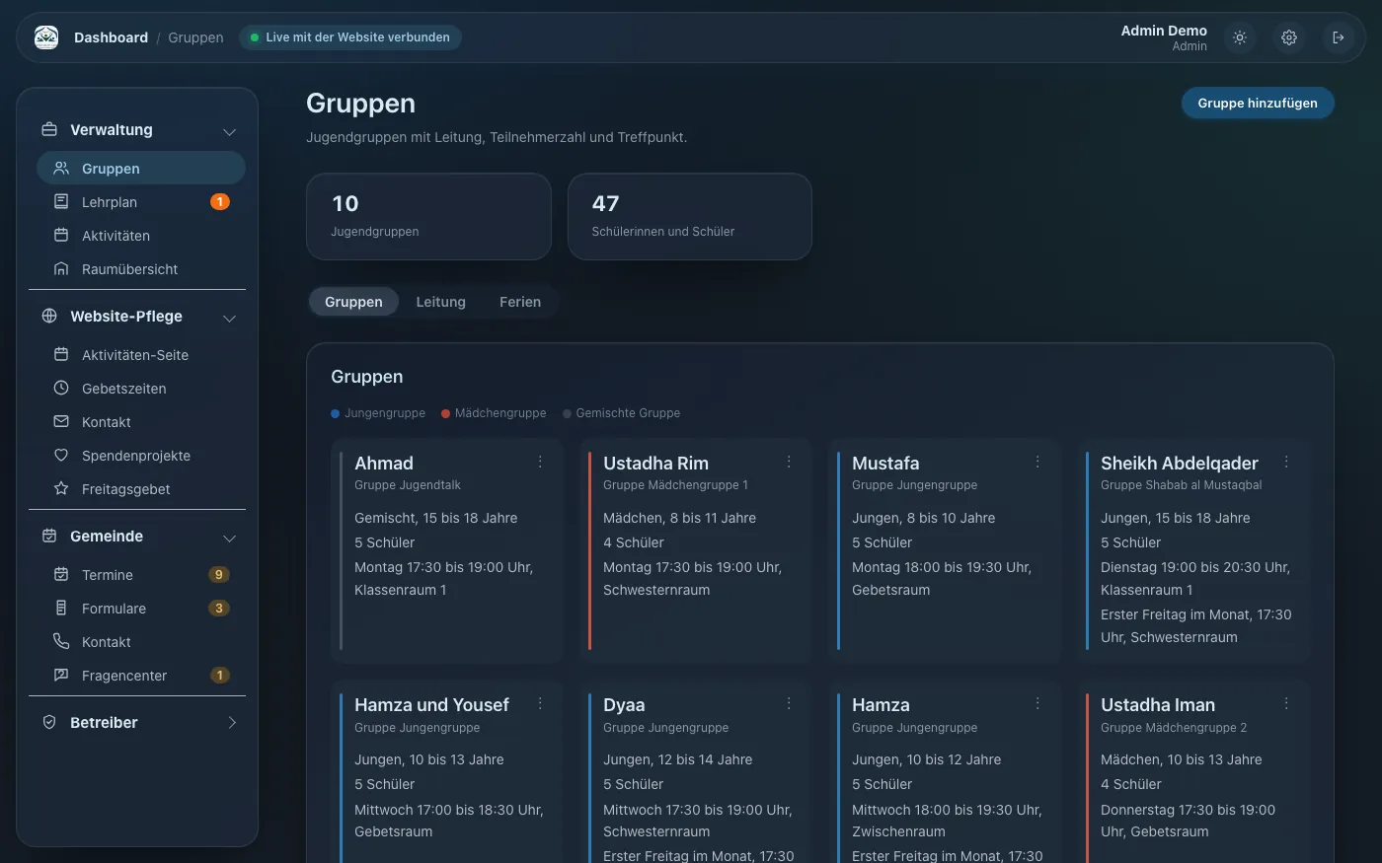Click the Mädchengruppe legend label
The height and width of the screenshot is (863, 1382).
point(500,413)
